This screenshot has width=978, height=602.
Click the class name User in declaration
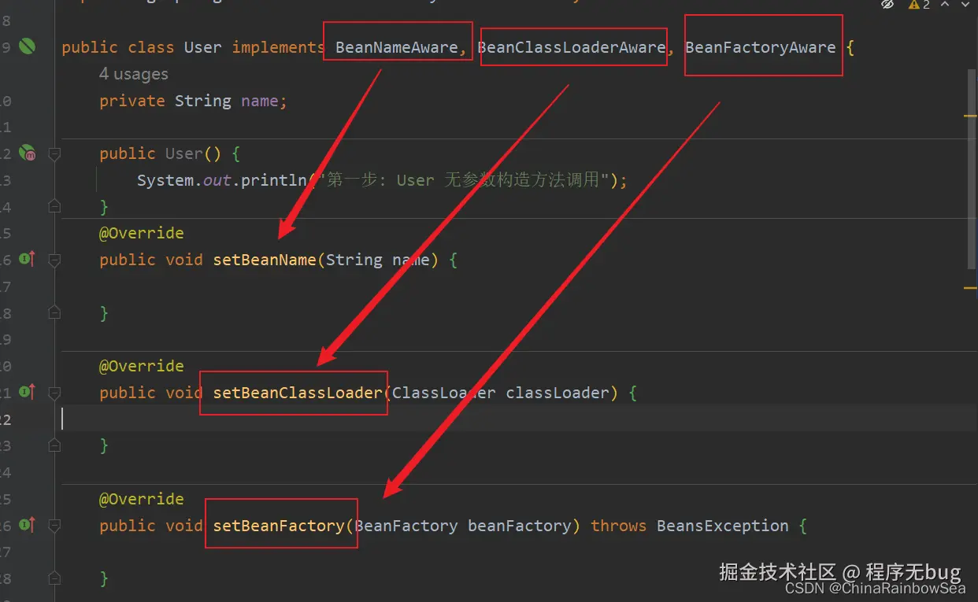203,47
